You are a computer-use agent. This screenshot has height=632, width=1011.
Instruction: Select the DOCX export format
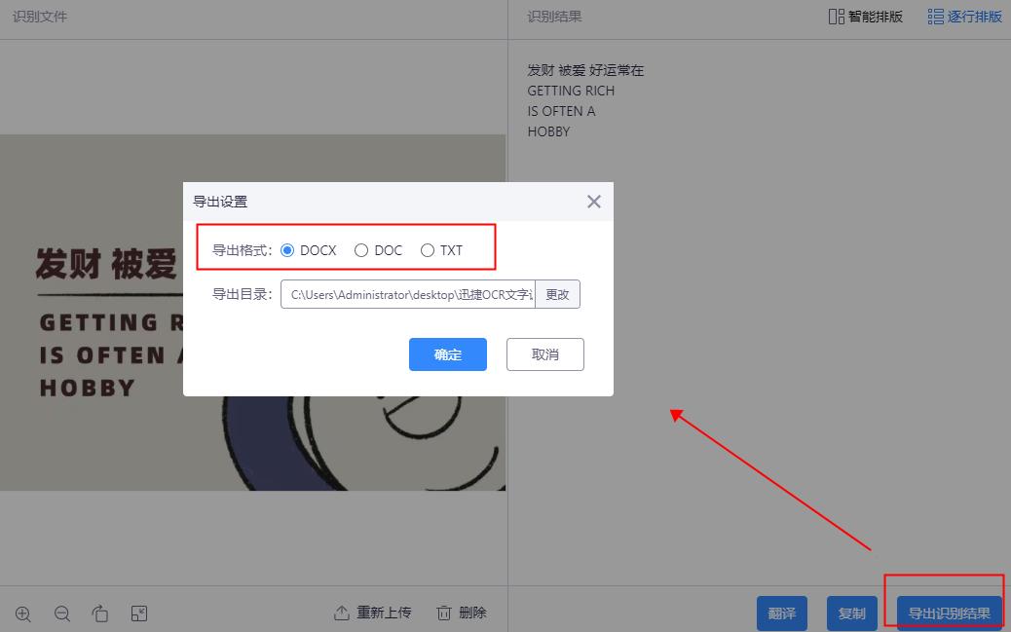pos(286,249)
